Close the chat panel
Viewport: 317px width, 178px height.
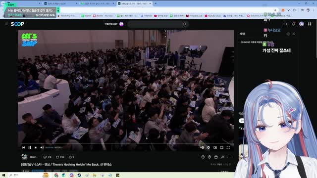click(294, 34)
